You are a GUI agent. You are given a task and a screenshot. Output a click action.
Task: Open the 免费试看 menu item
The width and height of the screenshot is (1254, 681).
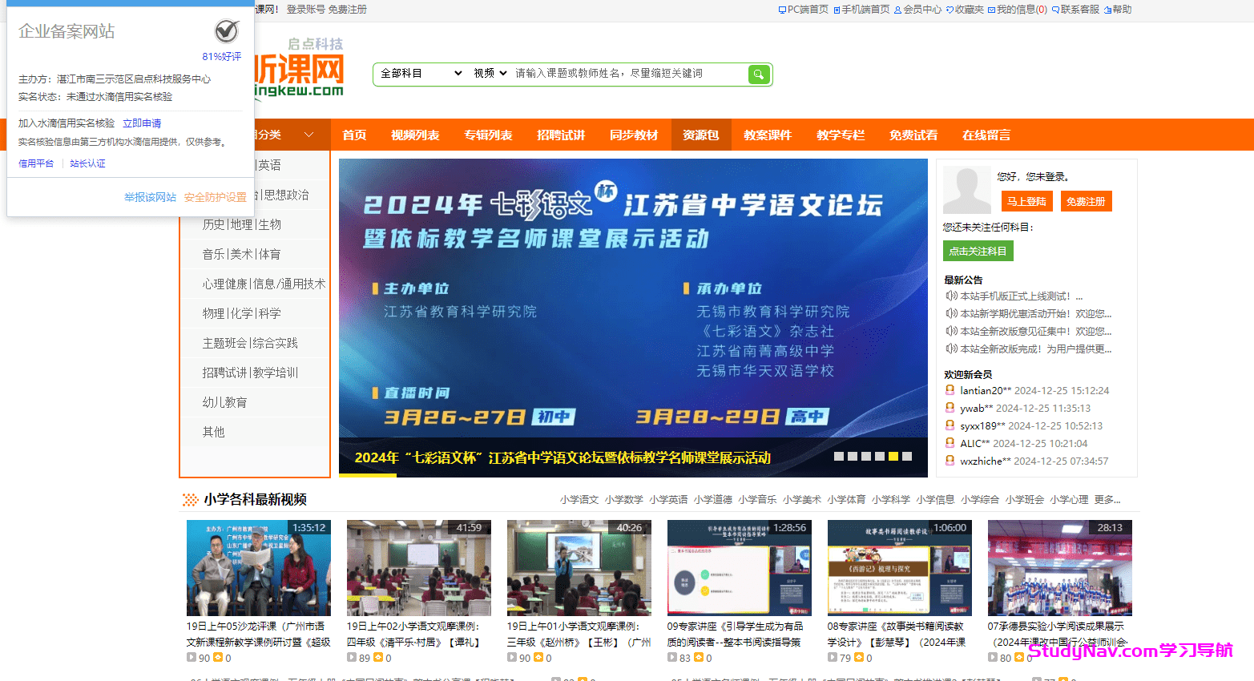tap(913, 135)
